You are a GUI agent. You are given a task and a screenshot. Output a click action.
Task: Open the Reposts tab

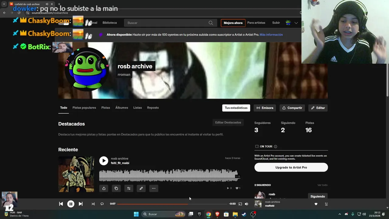point(153,108)
